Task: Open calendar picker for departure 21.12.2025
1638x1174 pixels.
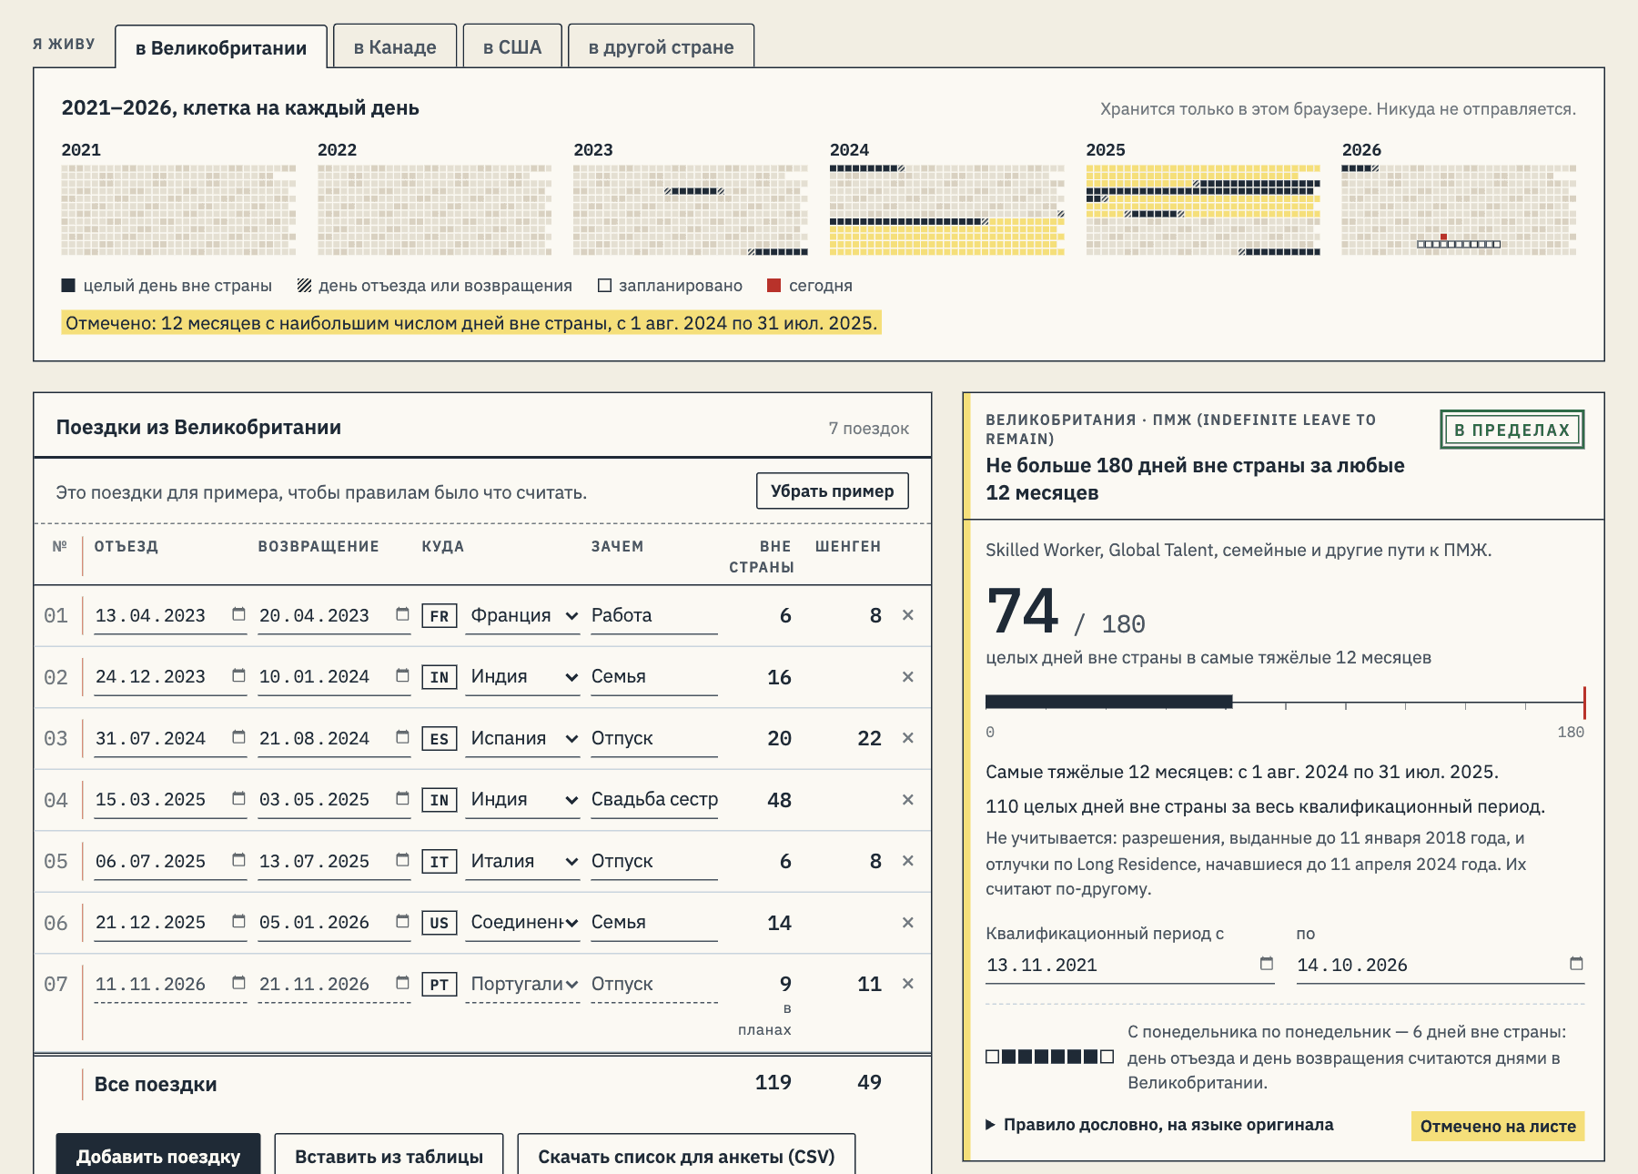Action: coord(238,921)
